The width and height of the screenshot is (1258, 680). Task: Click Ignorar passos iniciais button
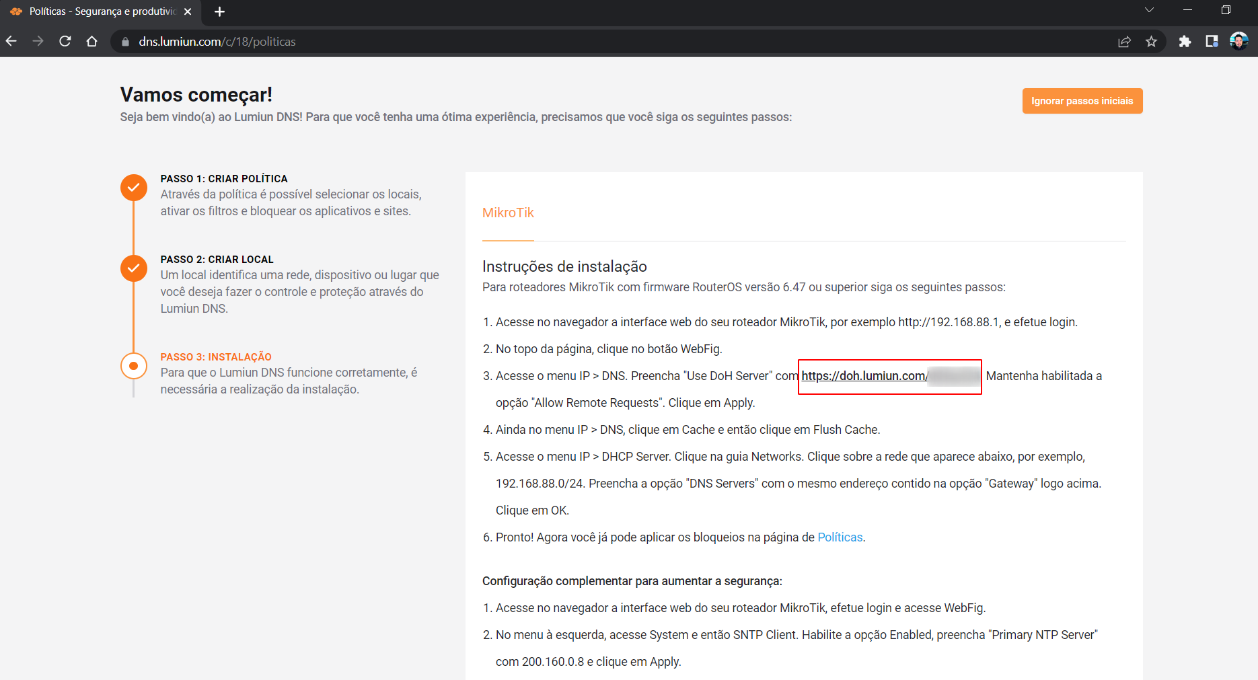(1082, 101)
